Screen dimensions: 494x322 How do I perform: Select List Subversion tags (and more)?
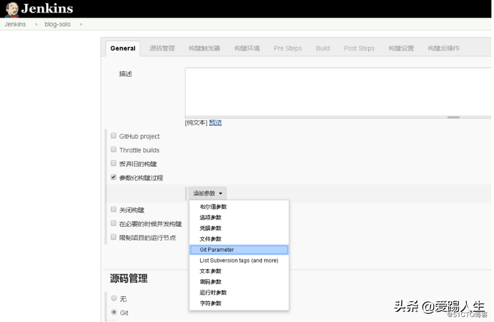(239, 260)
